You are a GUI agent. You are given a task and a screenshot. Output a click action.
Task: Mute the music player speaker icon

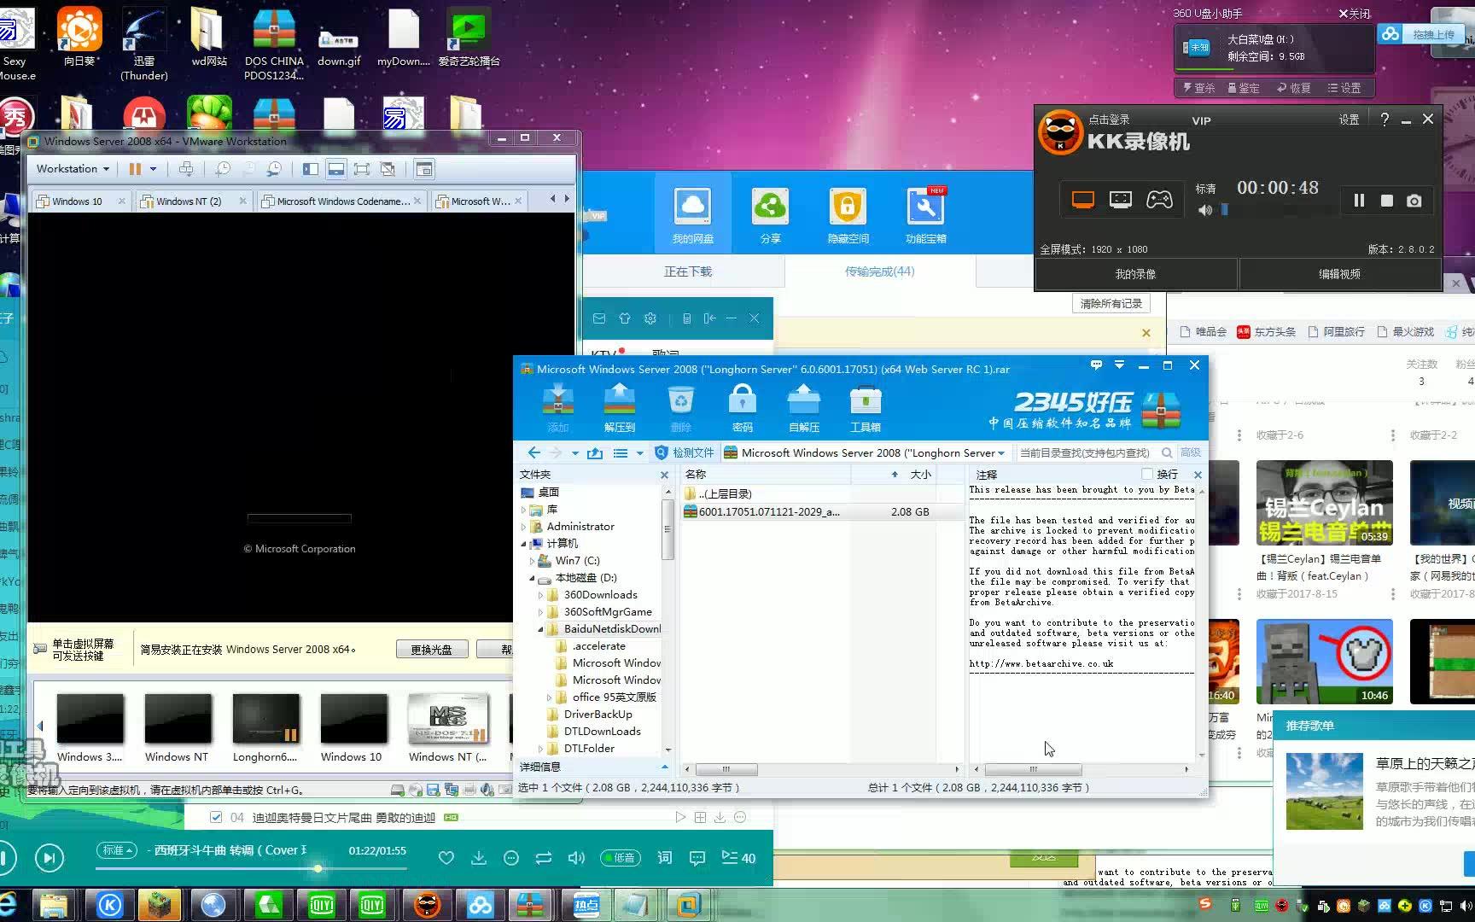(577, 858)
